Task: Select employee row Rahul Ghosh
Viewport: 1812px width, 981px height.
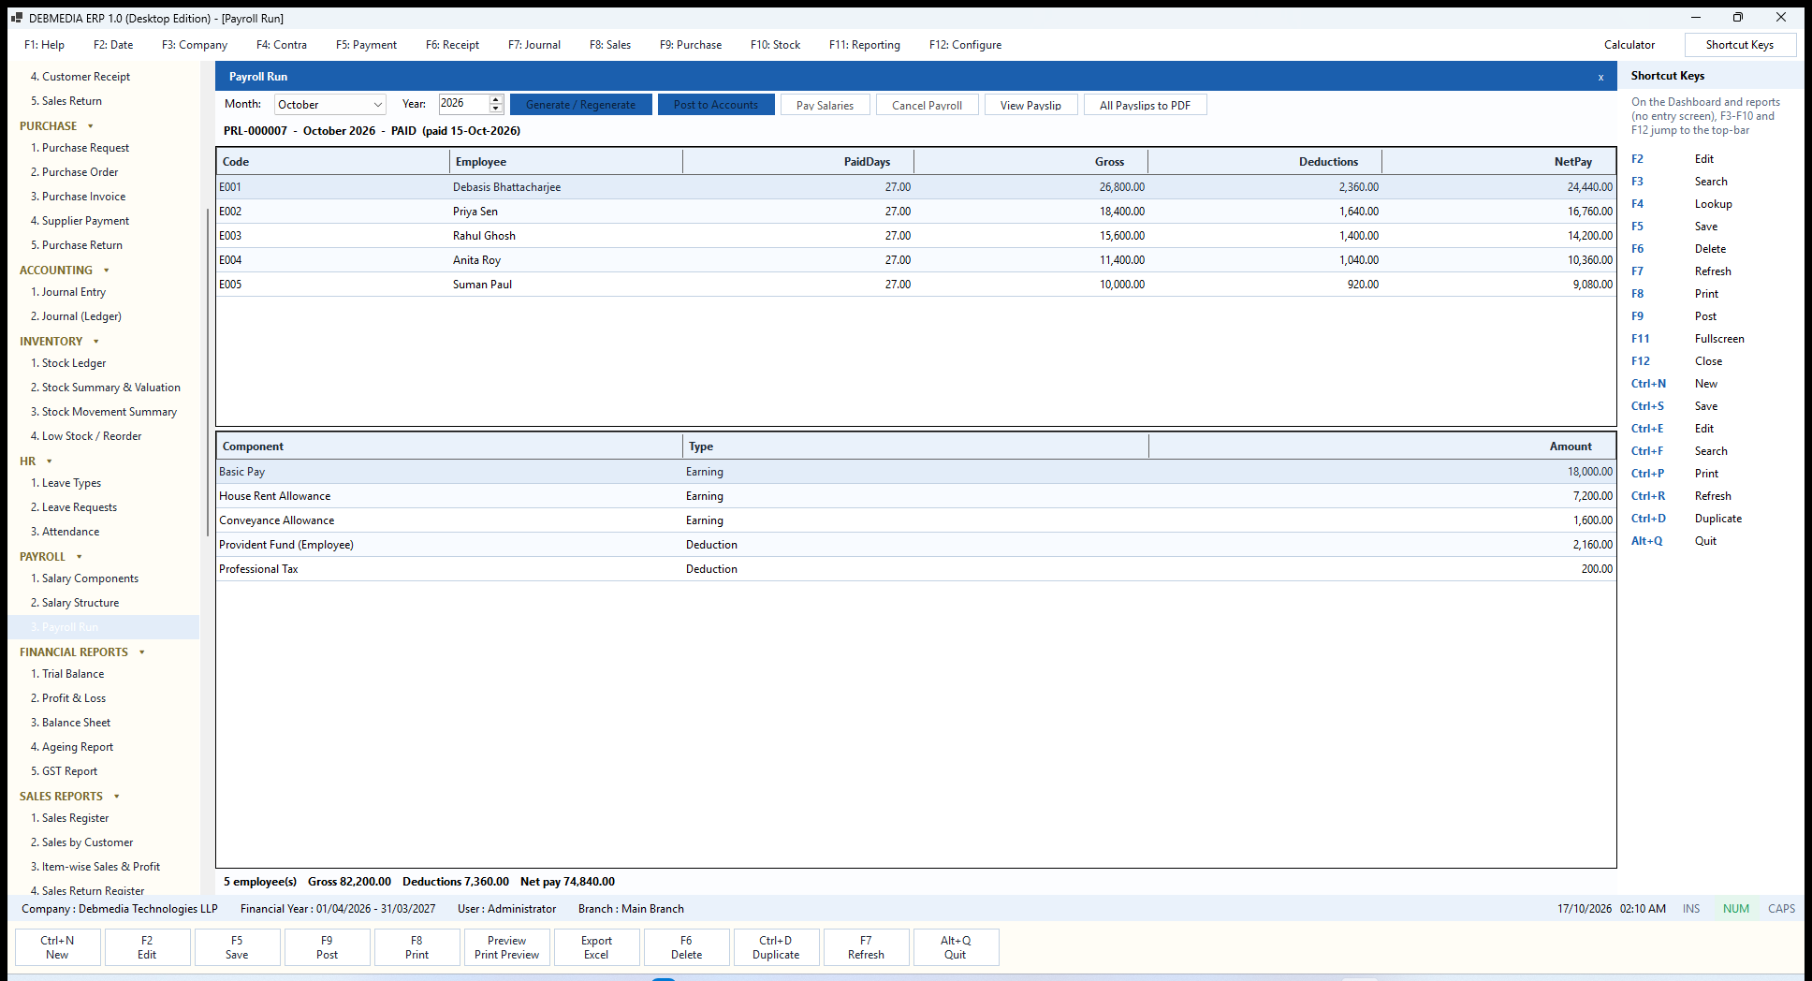Action: point(915,236)
